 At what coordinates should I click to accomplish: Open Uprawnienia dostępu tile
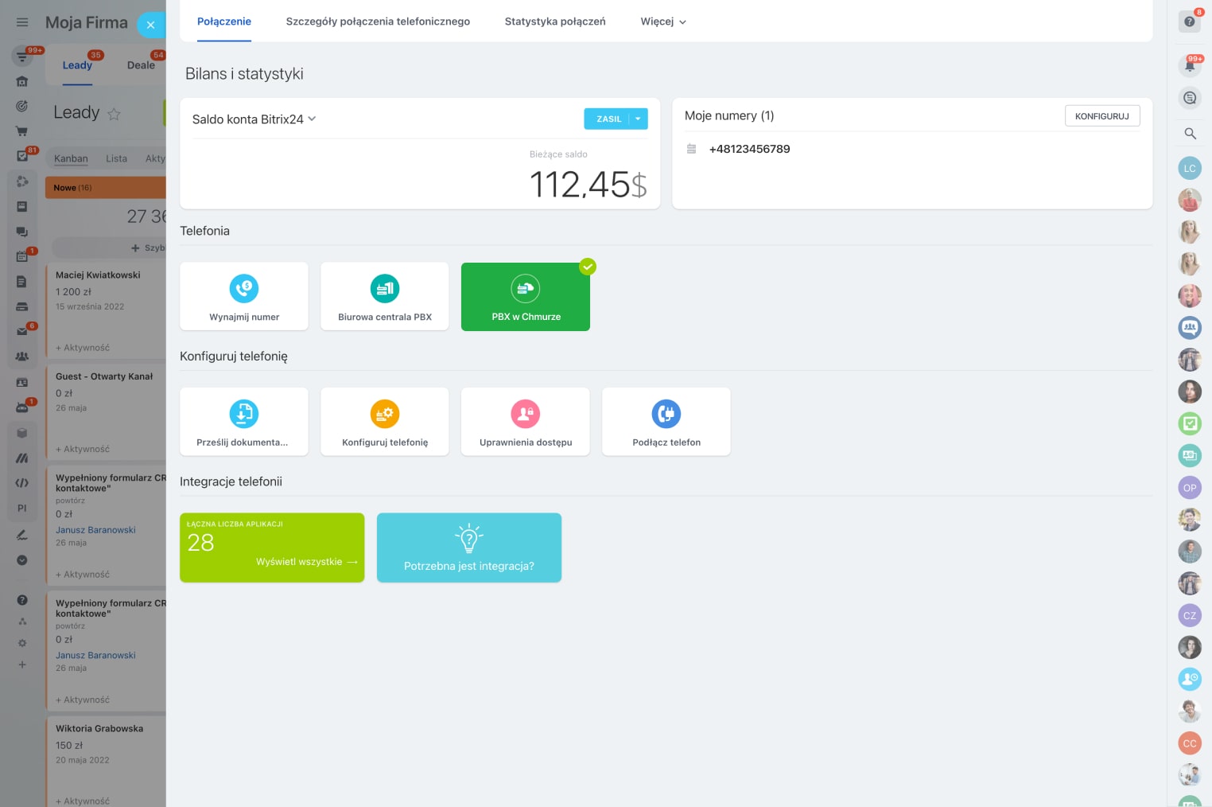[526, 422]
